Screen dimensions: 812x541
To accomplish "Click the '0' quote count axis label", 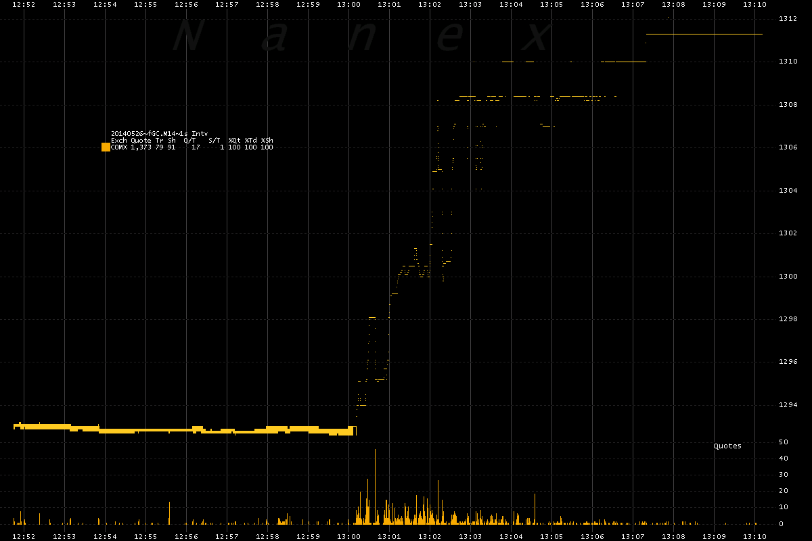I will 781,524.
